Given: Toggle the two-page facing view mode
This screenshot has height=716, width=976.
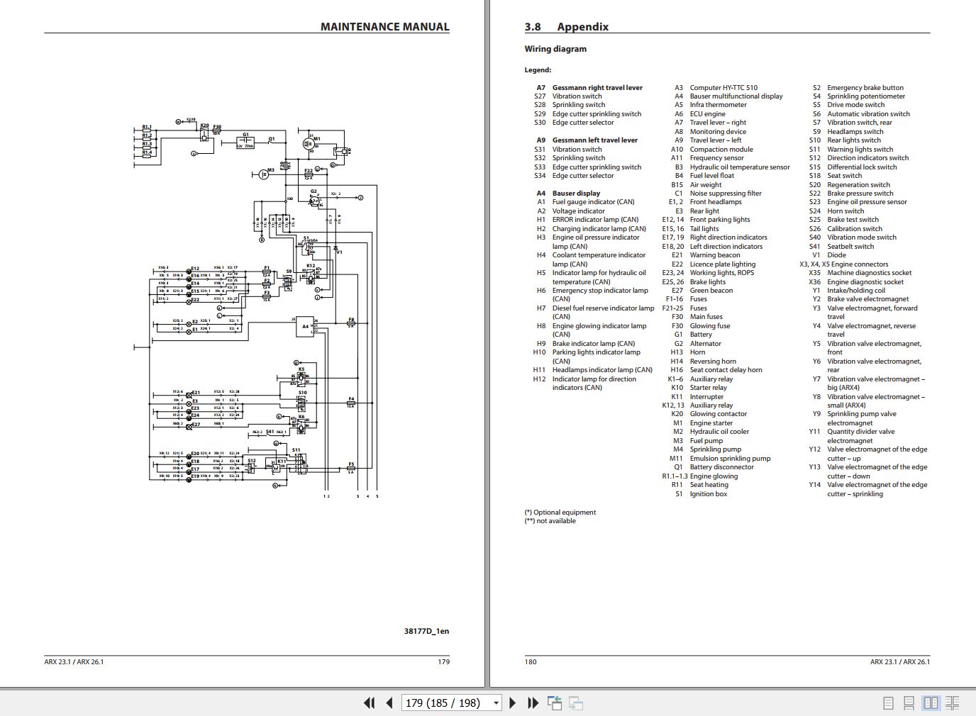Looking at the screenshot, I should pos(931,703).
